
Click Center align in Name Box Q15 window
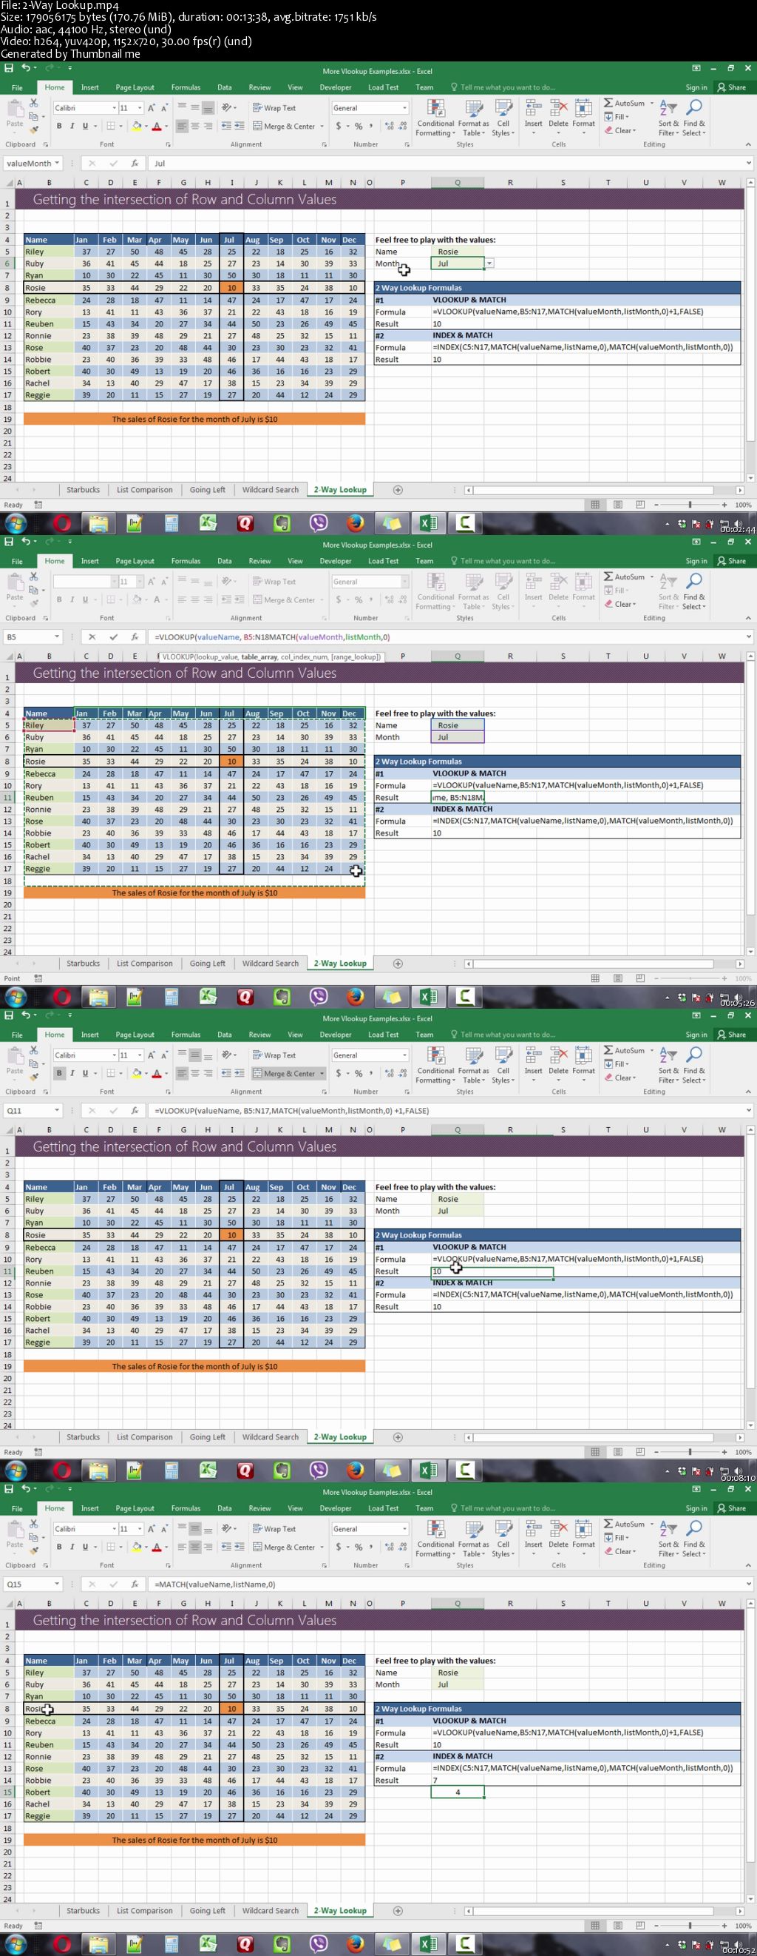pos(195,1547)
